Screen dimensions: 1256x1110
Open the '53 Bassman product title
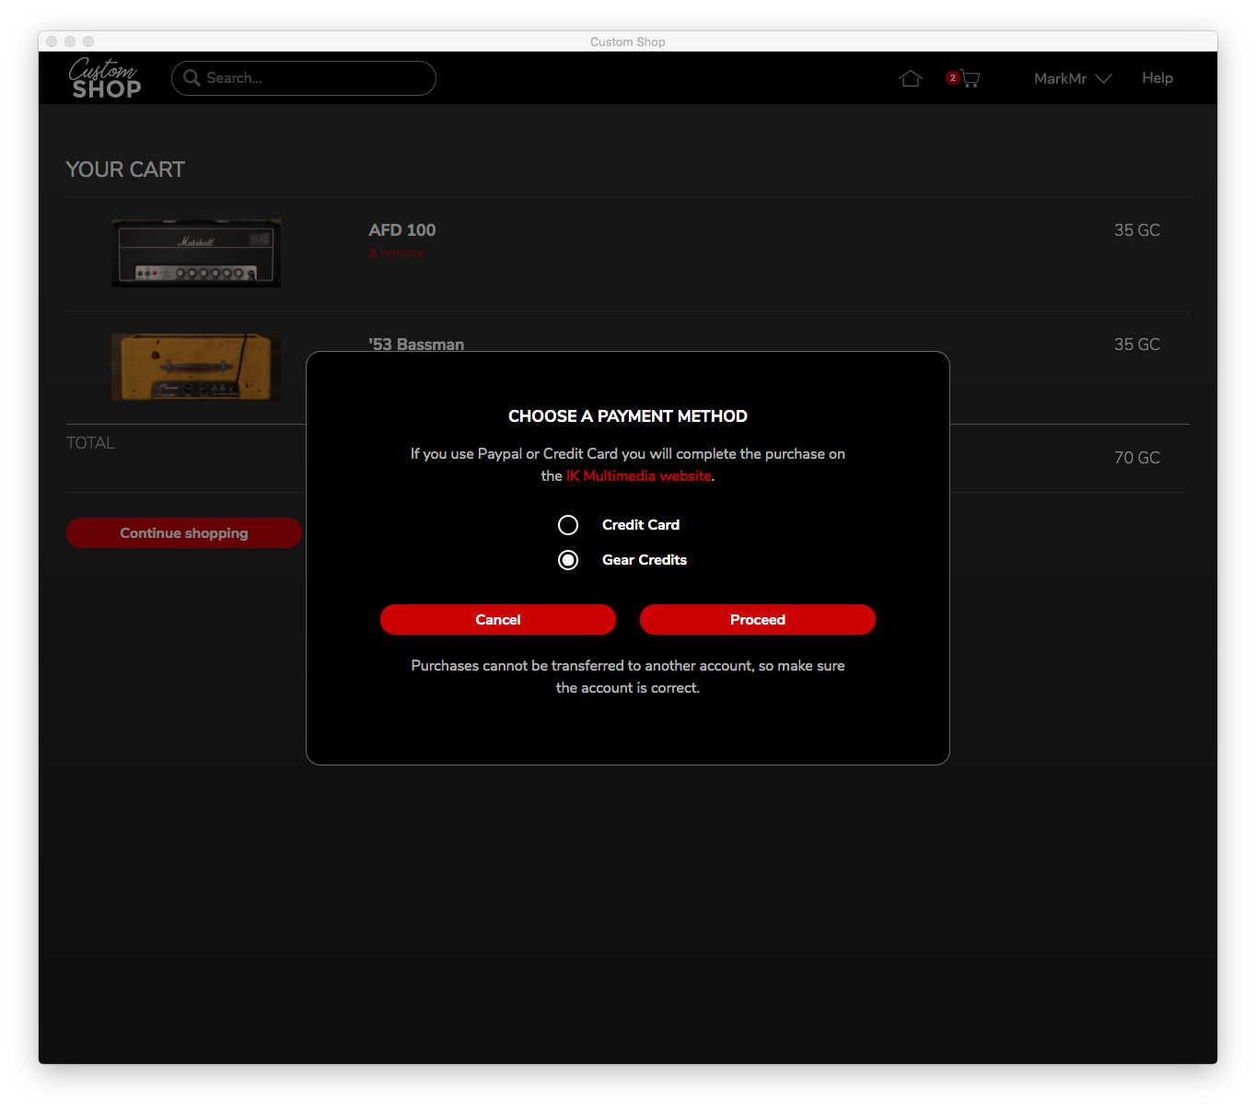416,344
